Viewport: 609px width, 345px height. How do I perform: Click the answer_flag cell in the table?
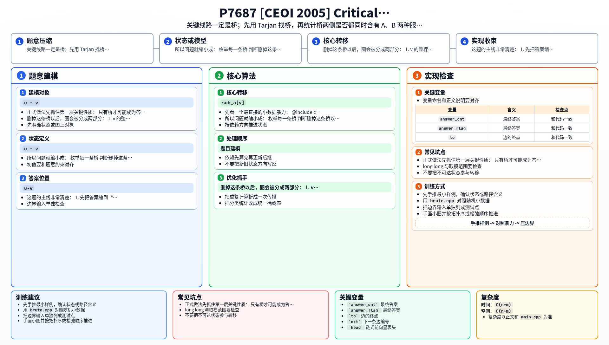point(452,128)
